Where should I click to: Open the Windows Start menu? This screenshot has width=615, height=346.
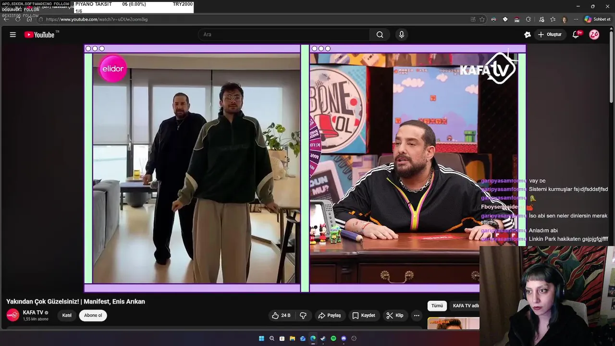[x=261, y=338]
